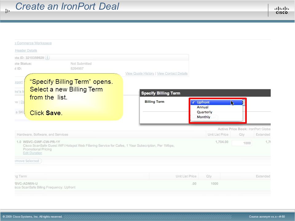Viewport: 295px width, 221px height.
Task: Click 'Specify Billing Term' dialog title
Action: [161, 93]
